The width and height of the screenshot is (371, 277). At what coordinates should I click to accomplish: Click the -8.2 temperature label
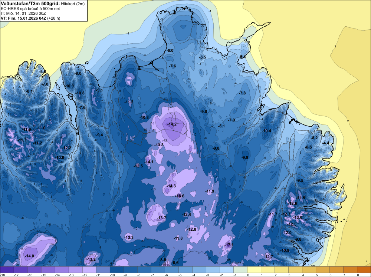tap(314, 138)
